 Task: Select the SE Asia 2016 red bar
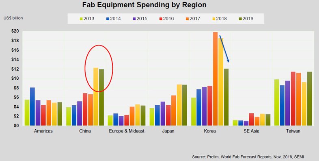click(x=252, y=119)
